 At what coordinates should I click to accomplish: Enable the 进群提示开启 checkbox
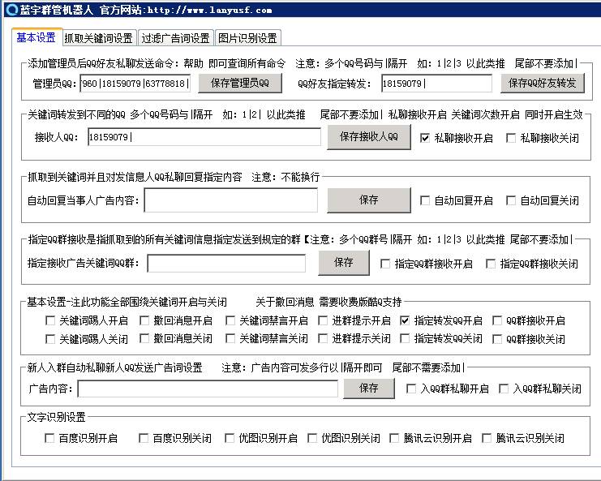(323, 320)
